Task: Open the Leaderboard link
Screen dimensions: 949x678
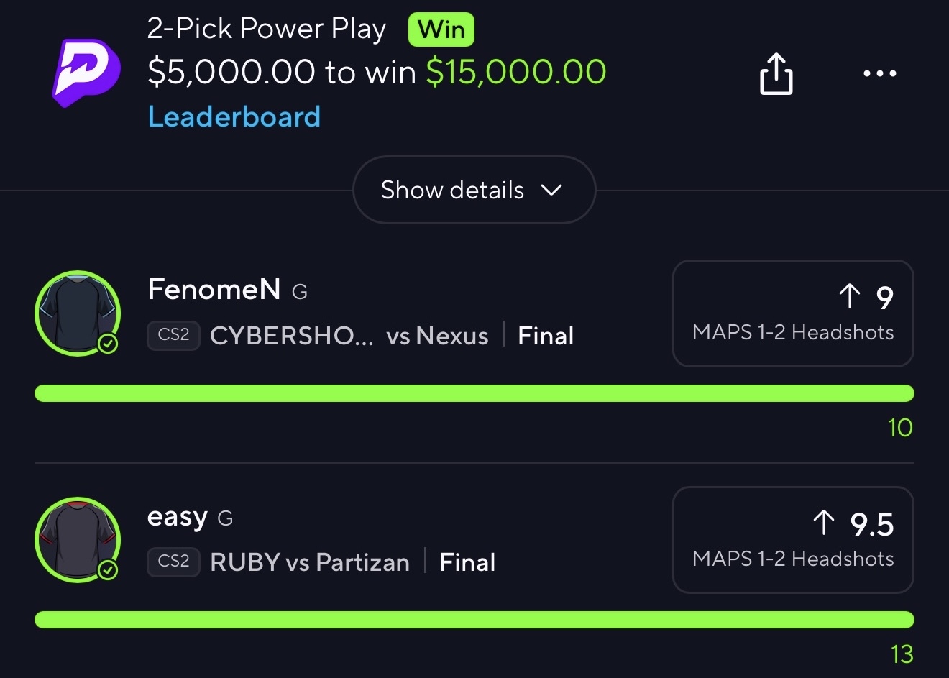Action: coord(234,116)
